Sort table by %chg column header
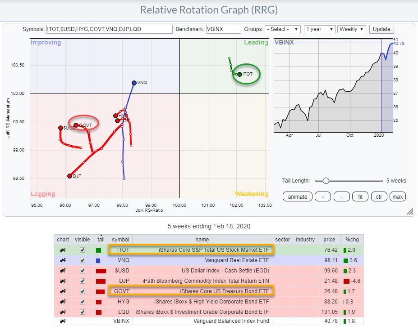 point(352,239)
